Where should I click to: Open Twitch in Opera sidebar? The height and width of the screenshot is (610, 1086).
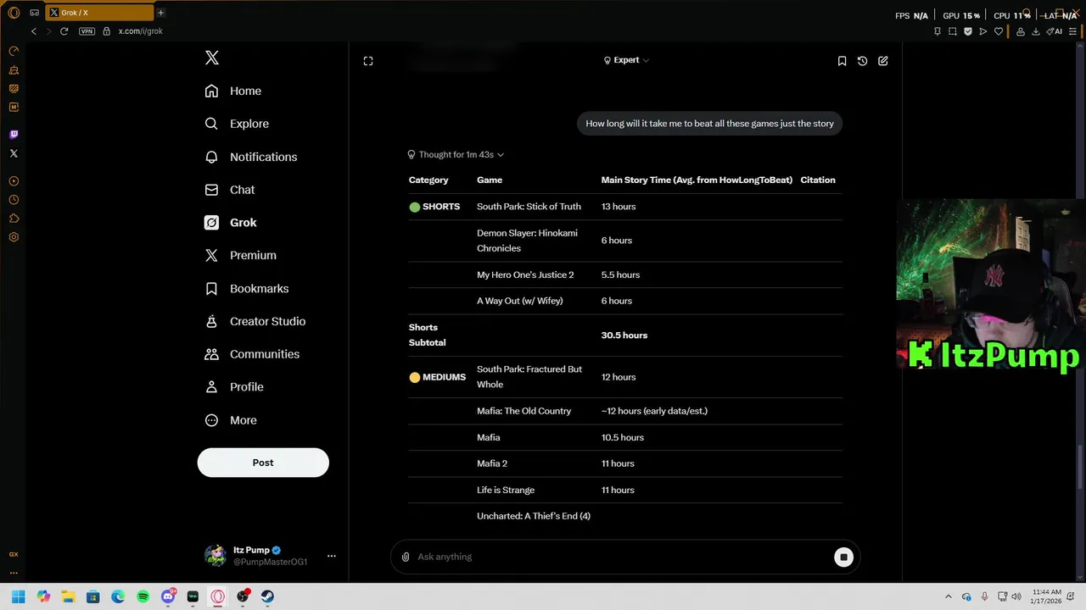[14, 135]
